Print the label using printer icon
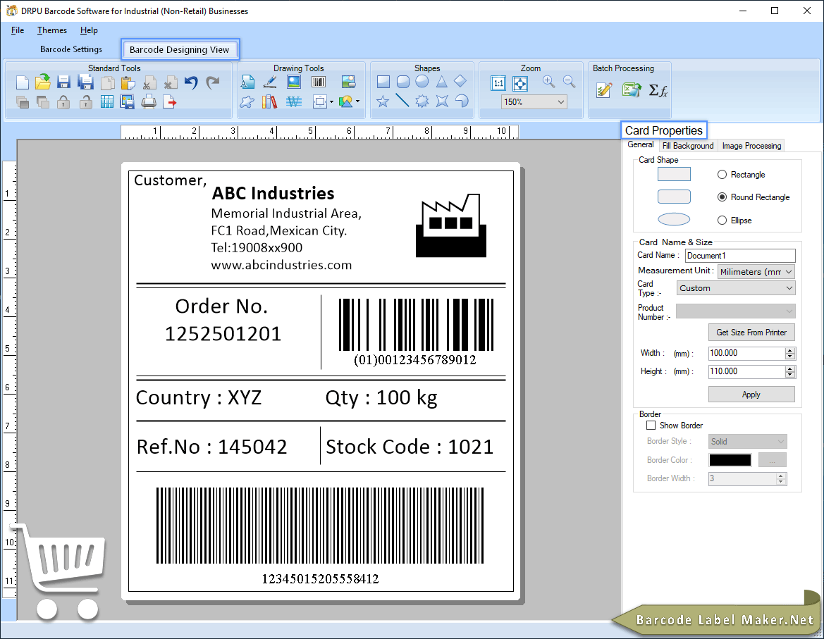Viewport: 824px width, 639px height. [149, 101]
